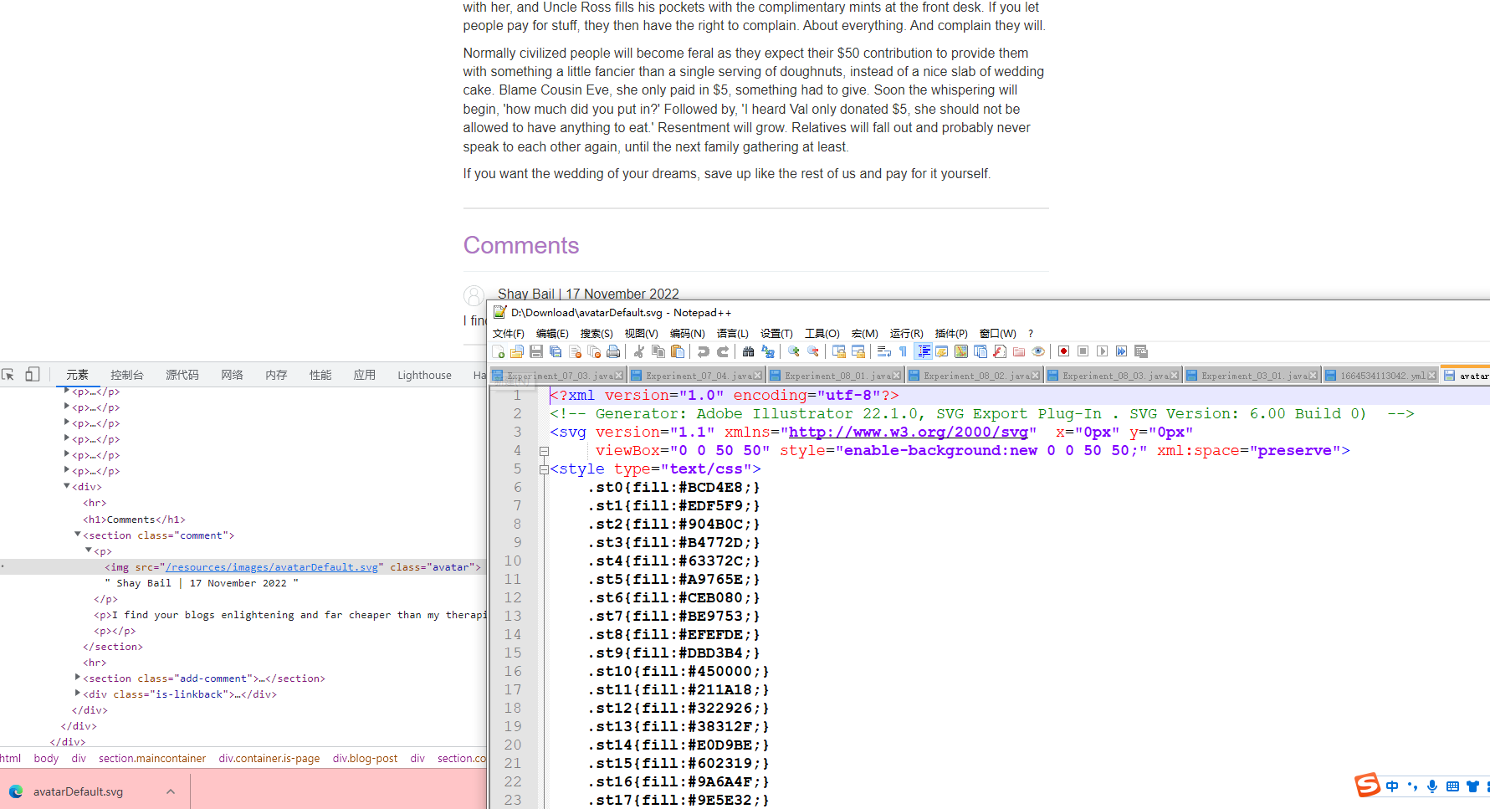1490x809 pixels.
Task: Toggle the Document List panel icon
Action: [x=981, y=351]
